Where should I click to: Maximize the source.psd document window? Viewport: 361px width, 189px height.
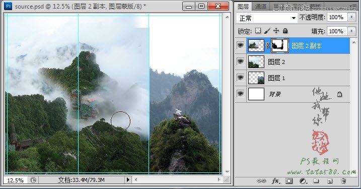click(201, 7)
